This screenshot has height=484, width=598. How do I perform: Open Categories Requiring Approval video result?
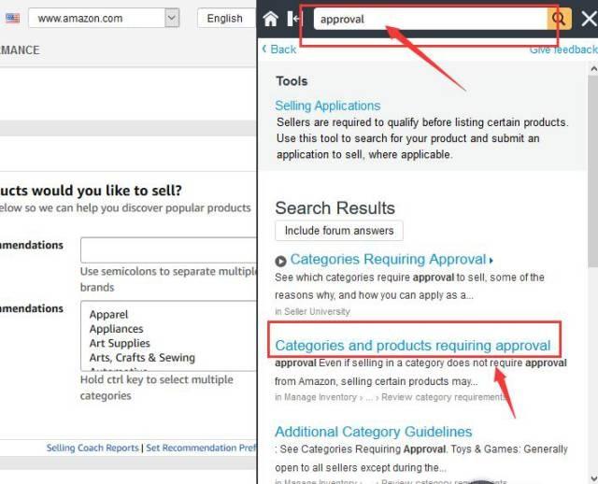pos(388,260)
